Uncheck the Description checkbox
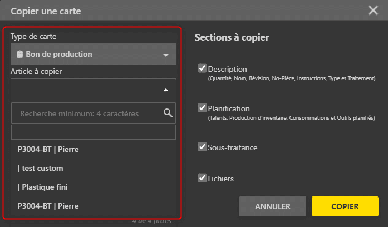The image size is (388, 227). point(202,68)
